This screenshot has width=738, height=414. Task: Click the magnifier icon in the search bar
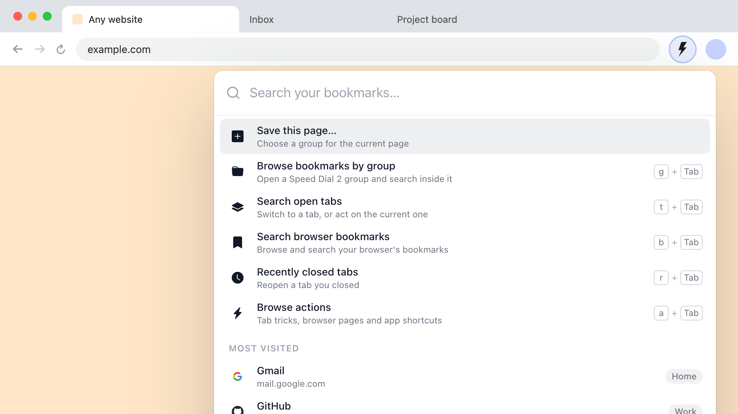[x=233, y=93]
